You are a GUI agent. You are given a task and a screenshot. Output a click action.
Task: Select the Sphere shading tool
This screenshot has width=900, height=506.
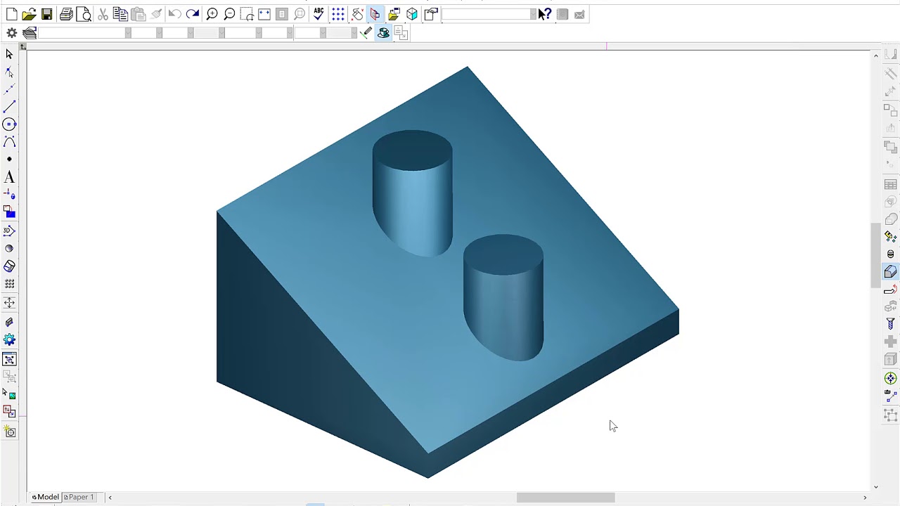pyautogui.click(x=9, y=249)
